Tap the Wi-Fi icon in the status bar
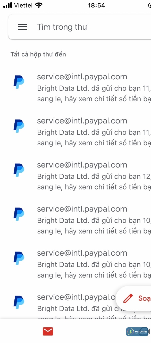 (x=39, y=5)
